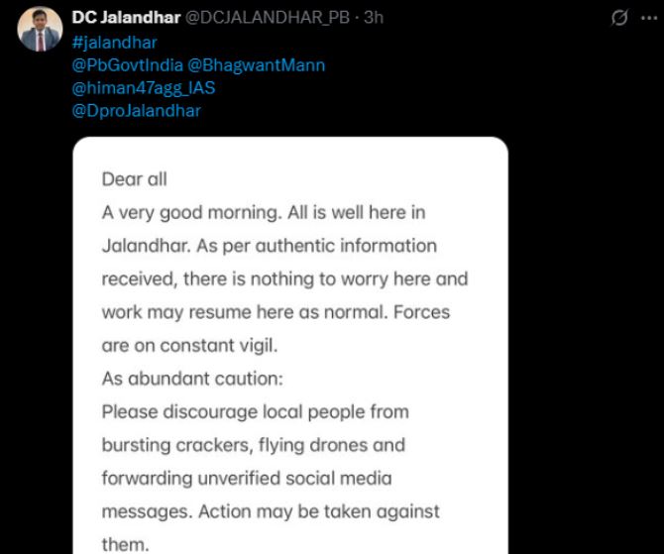Click 'messages. Action may be taken against' line
664x554 pixels.
click(271, 511)
